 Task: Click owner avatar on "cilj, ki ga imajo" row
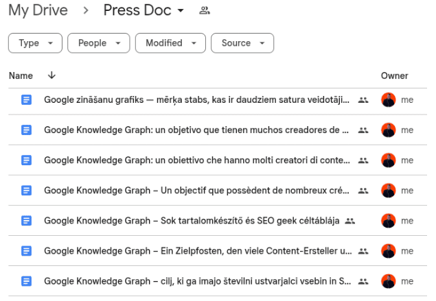click(389, 281)
